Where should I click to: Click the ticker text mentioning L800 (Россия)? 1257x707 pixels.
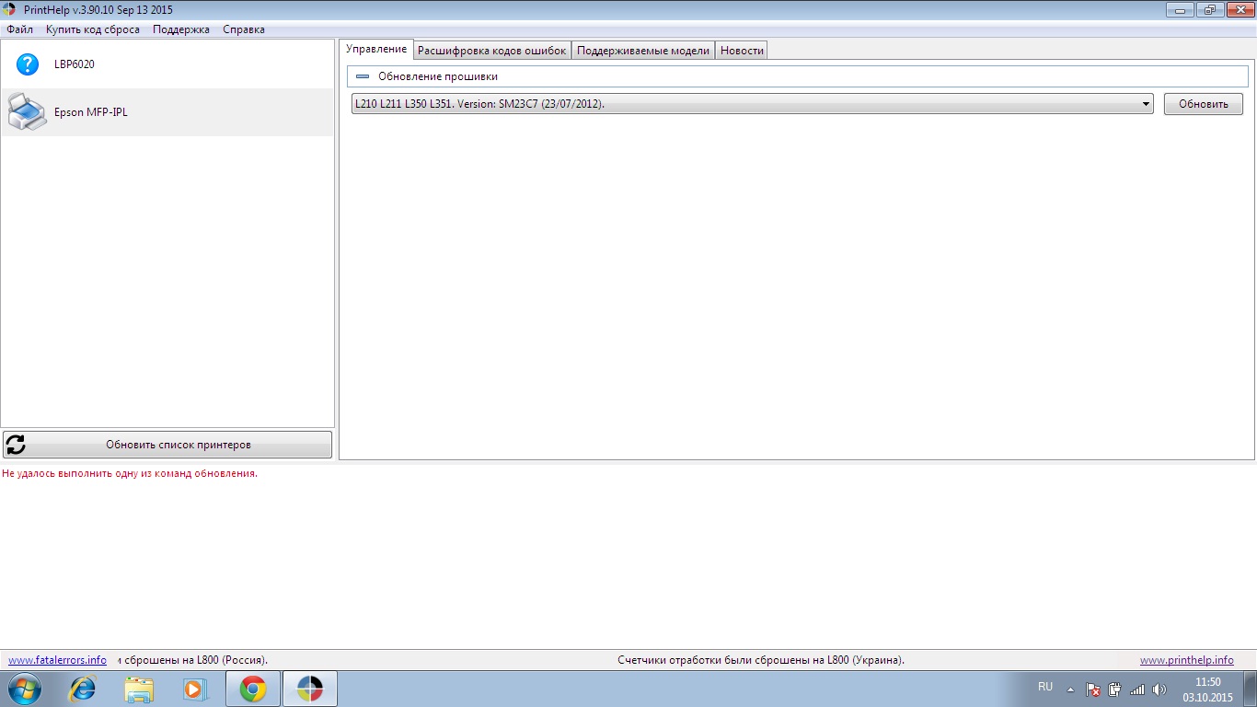(192, 660)
